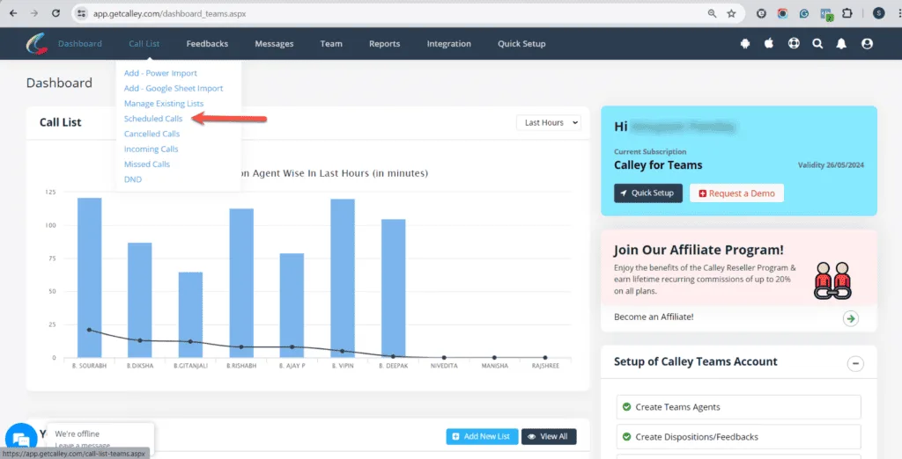This screenshot has width=902, height=459.
Task: Open the notifications bell icon
Action: tap(841, 44)
